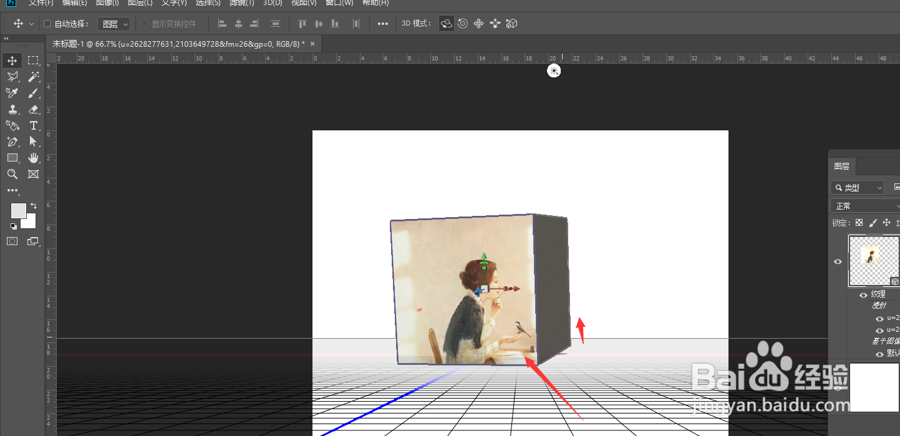
Task: Click 3D Orbit/Rotate mode icon
Action: coord(447,24)
